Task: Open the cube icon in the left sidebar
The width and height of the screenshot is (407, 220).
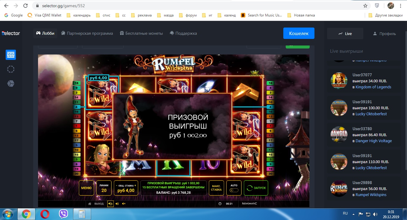Action: pos(11,84)
